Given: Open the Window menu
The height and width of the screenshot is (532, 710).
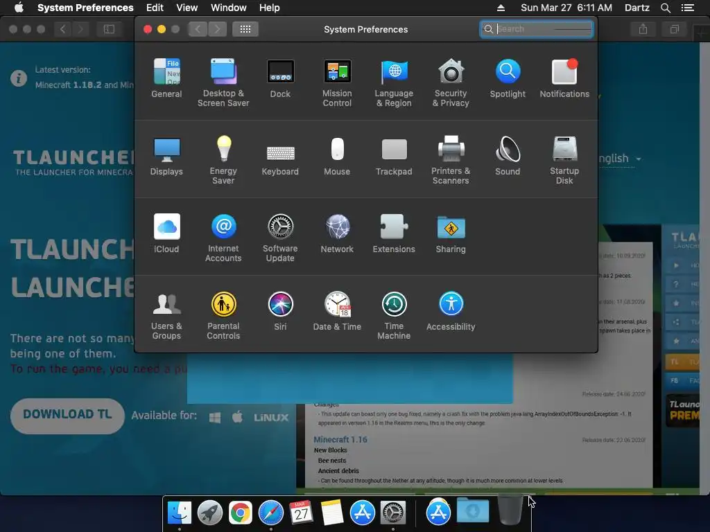Looking at the screenshot, I should 229,8.
